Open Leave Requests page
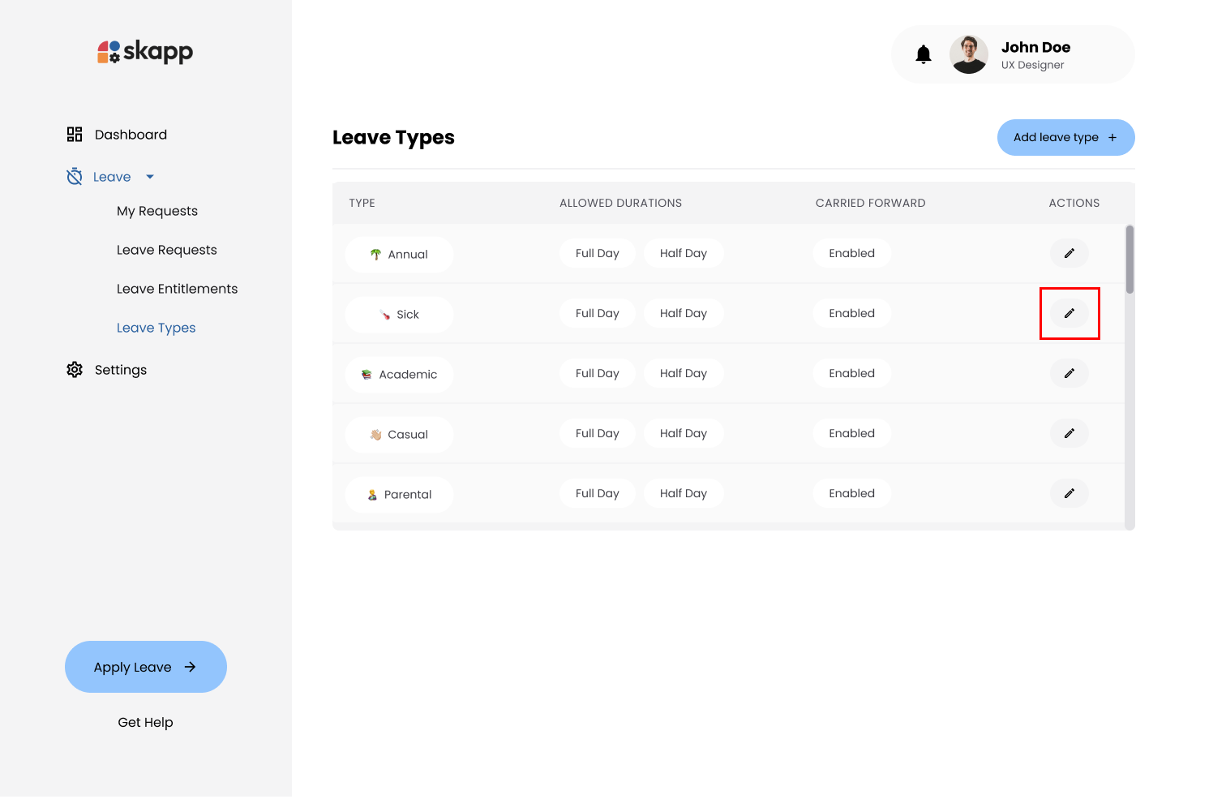1226x812 pixels. [x=167, y=250]
